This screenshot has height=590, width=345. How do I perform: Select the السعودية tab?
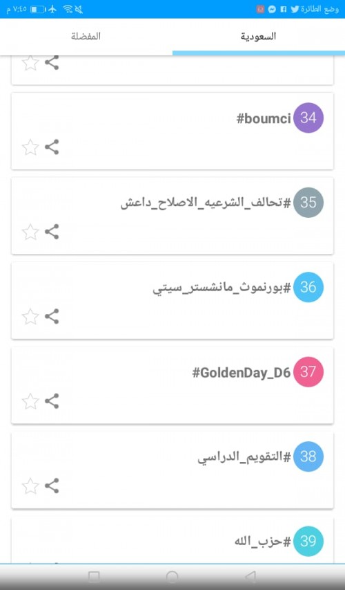point(258,37)
